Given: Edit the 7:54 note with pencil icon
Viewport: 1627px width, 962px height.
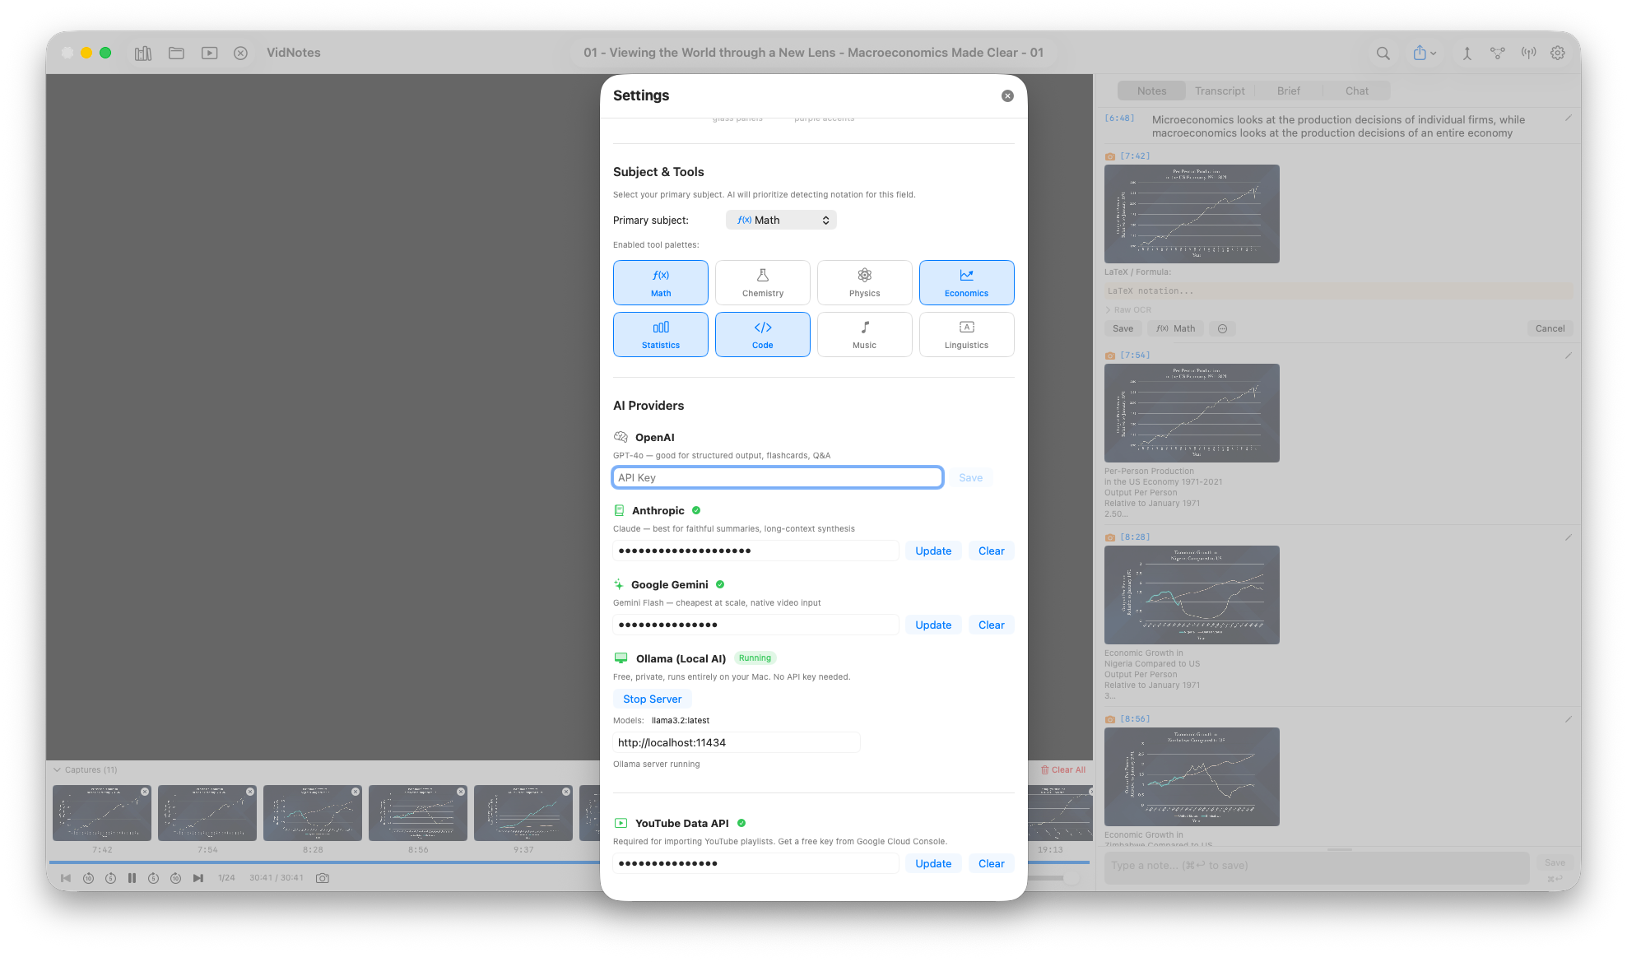Looking at the screenshot, I should click(x=1569, y=356).
